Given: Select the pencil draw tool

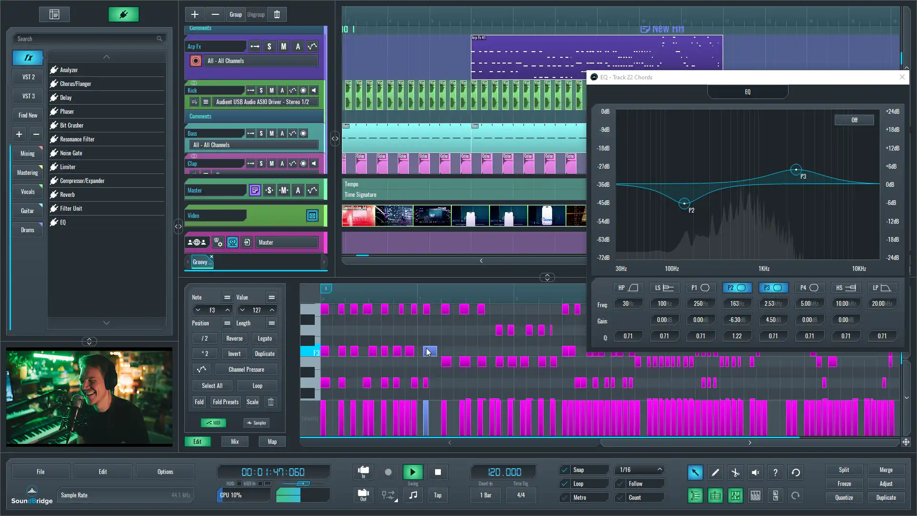Looking at the screenshot, I should pyautogui.click(x=715, y=473).
